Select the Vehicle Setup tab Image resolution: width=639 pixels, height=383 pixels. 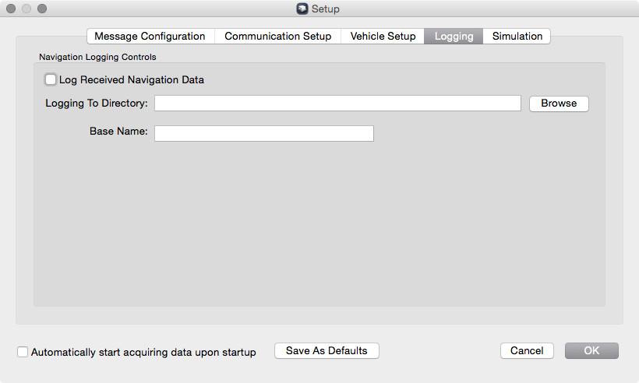coord(383,37)
